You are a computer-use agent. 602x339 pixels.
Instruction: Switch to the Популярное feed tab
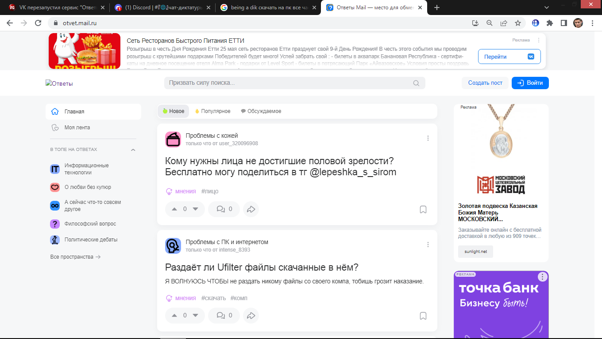point(212,111)
